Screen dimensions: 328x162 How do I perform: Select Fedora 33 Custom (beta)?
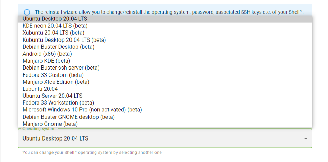(x=53, y=75)
